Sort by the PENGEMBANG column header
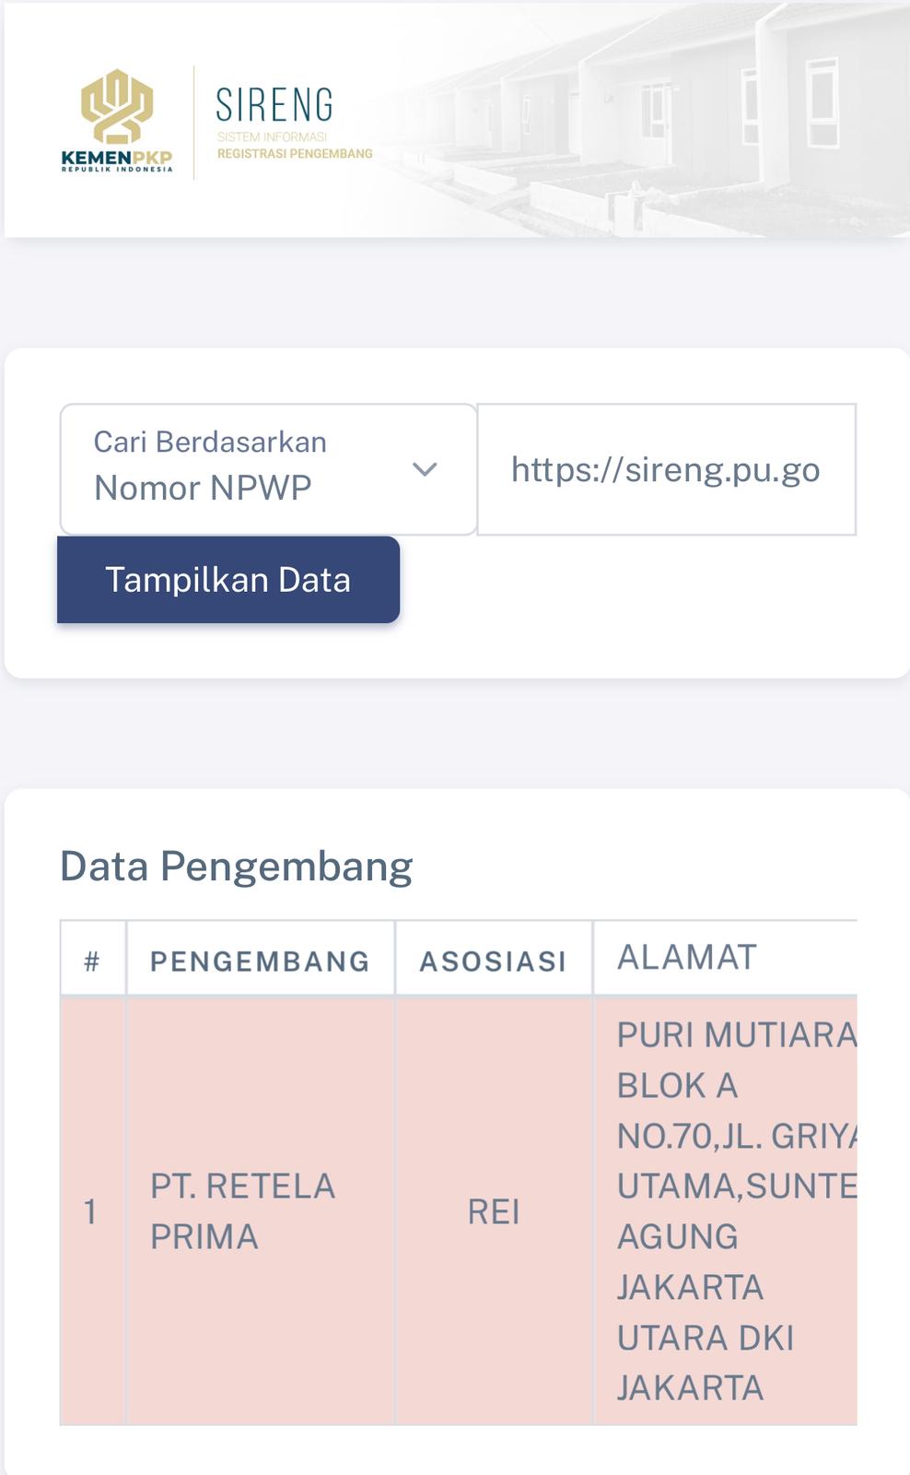Screen dimensions: 910x1475 [260, 961]
